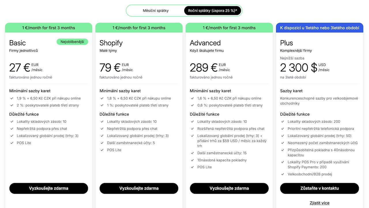Viewport: 369px width, 208px height.
Task: Open the Zjistit více link
Action: coord(319,203)
